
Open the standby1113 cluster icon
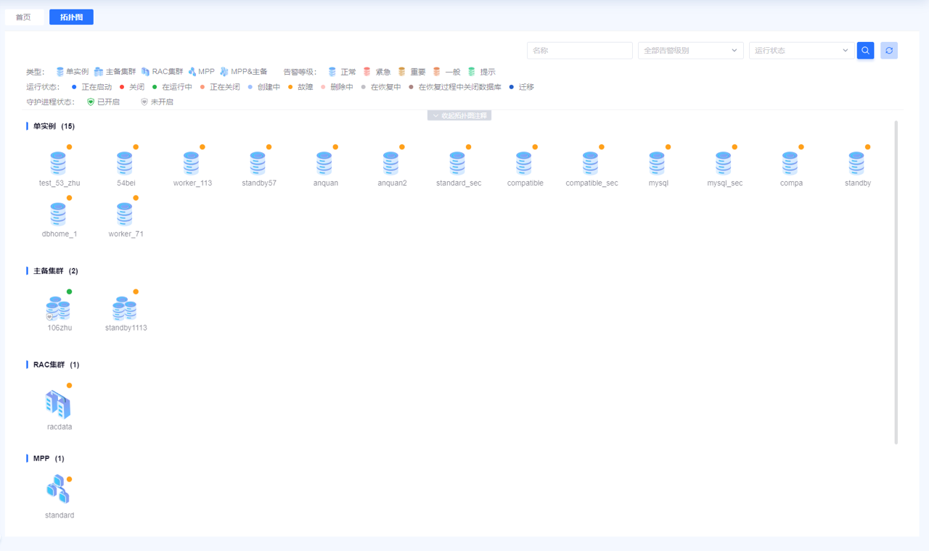coord(125,309)
